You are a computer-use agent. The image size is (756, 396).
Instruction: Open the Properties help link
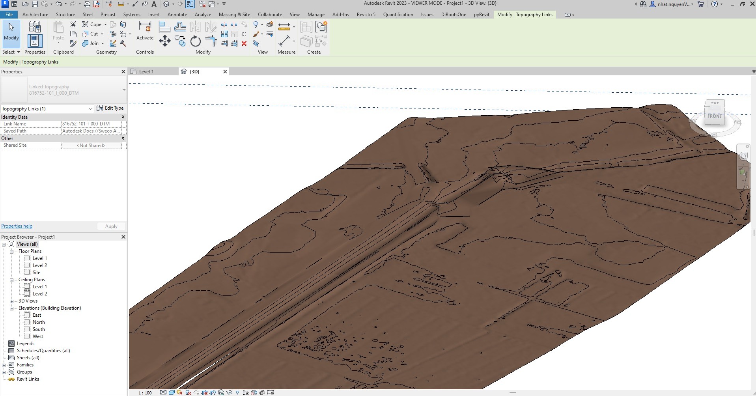click(x=17, y=226)
